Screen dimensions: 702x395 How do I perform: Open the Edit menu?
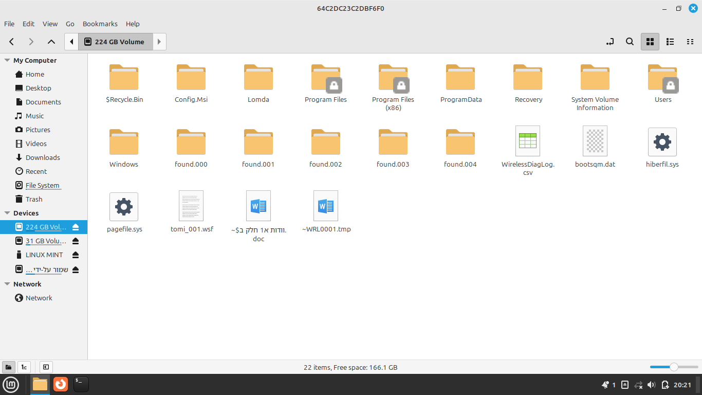click(29, 24)
